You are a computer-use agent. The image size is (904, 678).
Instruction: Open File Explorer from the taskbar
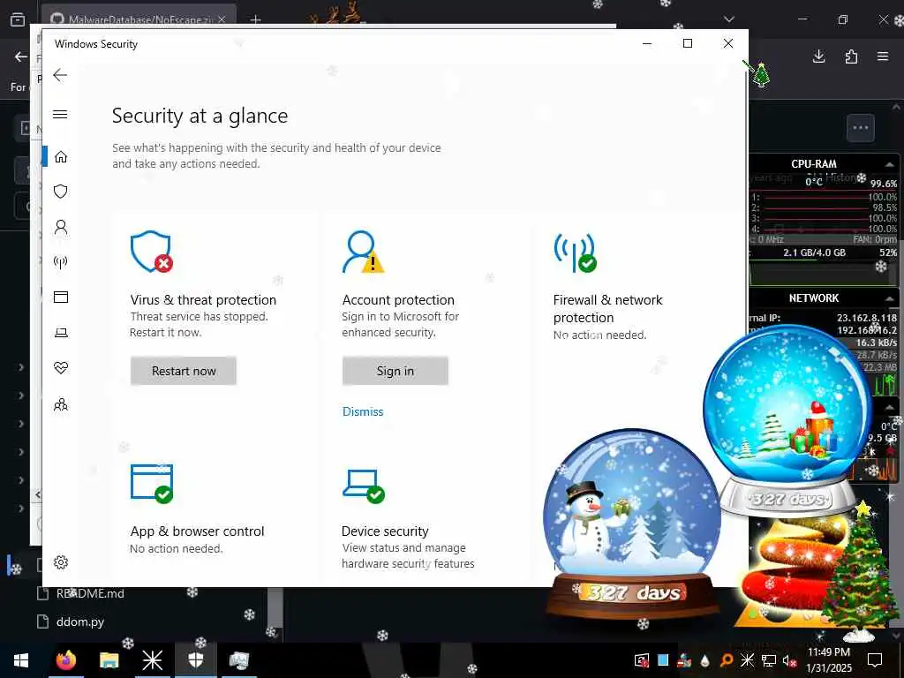pos(109,660)
